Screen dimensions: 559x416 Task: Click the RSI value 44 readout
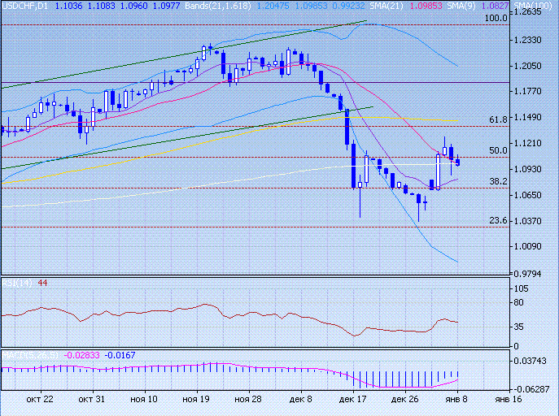(x=42, y=282)
